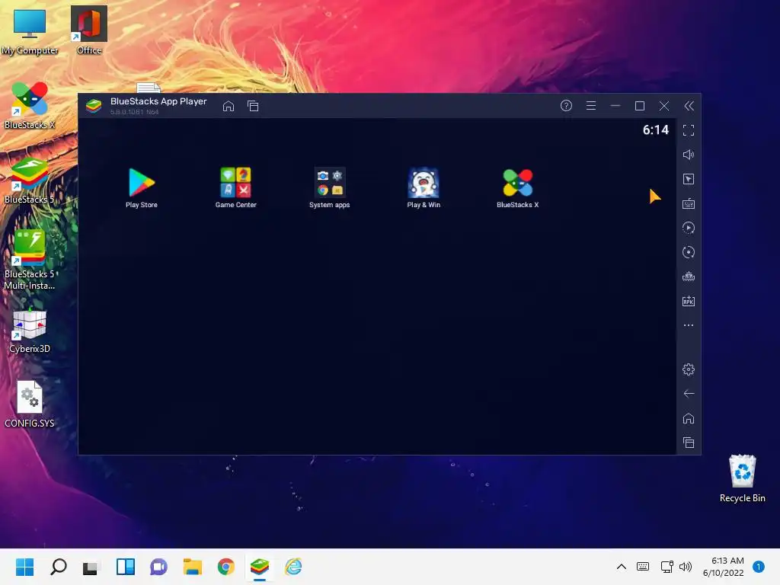Open the BlueStacks hamburger menu
The height and width of the screenshot is (585, 780).
591,105
